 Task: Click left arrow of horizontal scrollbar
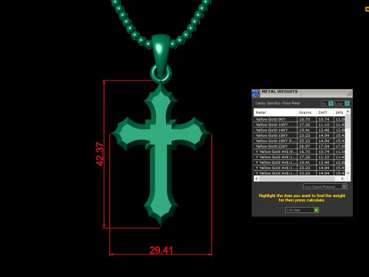pos(257,179)
